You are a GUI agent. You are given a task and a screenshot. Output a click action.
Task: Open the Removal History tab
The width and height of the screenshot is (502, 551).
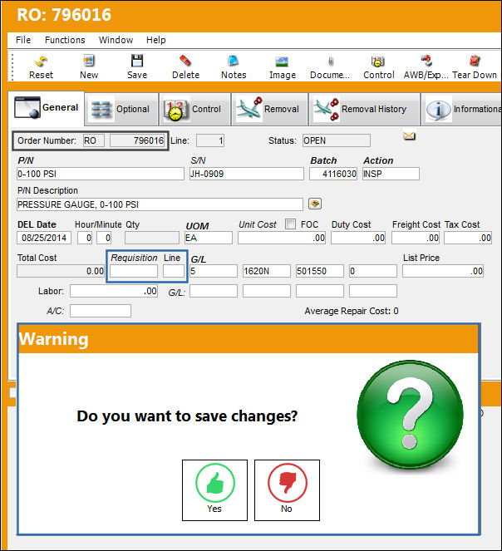tap(364, 110)
